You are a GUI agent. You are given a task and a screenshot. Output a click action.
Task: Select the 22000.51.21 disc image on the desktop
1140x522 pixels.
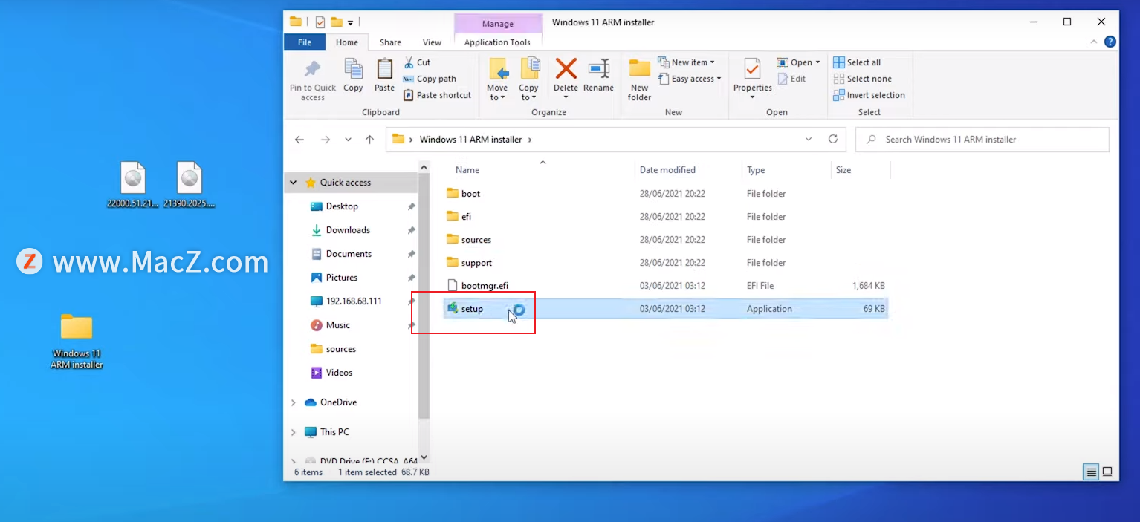[133, 185]
